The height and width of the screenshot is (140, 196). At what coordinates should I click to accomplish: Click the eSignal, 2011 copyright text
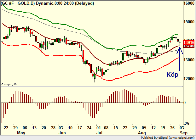(x=10, y=84)
